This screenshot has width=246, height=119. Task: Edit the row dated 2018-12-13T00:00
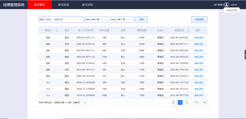coord(196,89)
